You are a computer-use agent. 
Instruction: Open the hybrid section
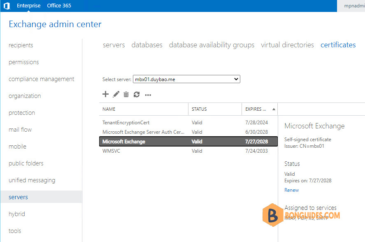(17, 214)
